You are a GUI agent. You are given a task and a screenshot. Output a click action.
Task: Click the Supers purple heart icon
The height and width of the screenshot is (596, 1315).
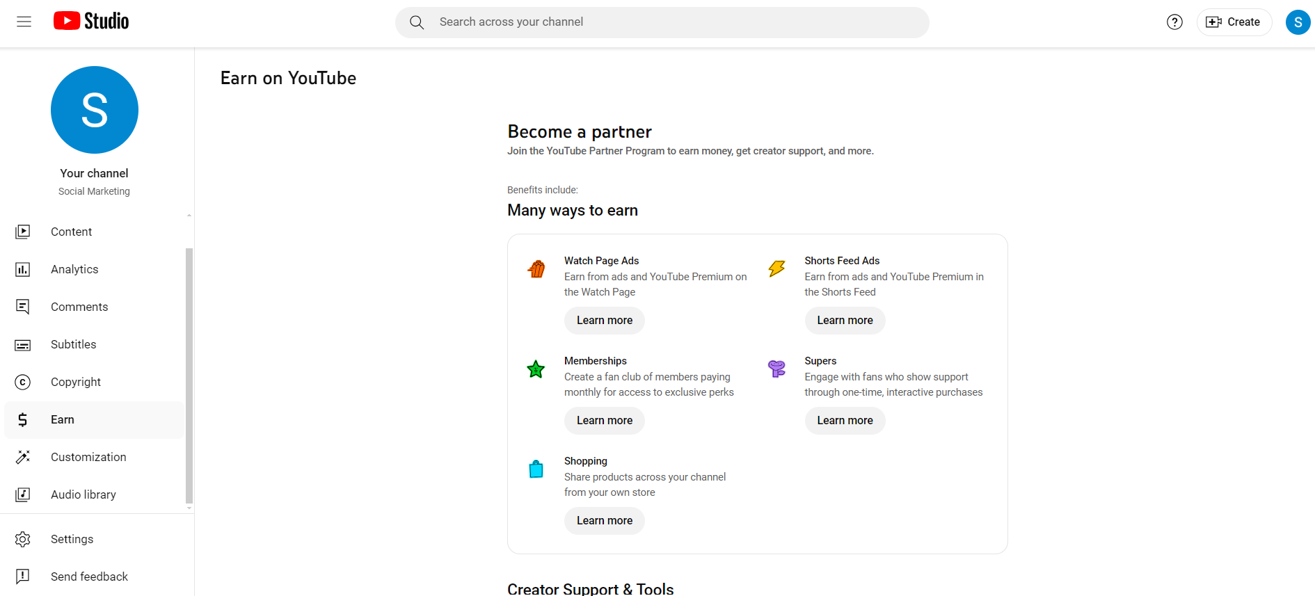(776, 369)
